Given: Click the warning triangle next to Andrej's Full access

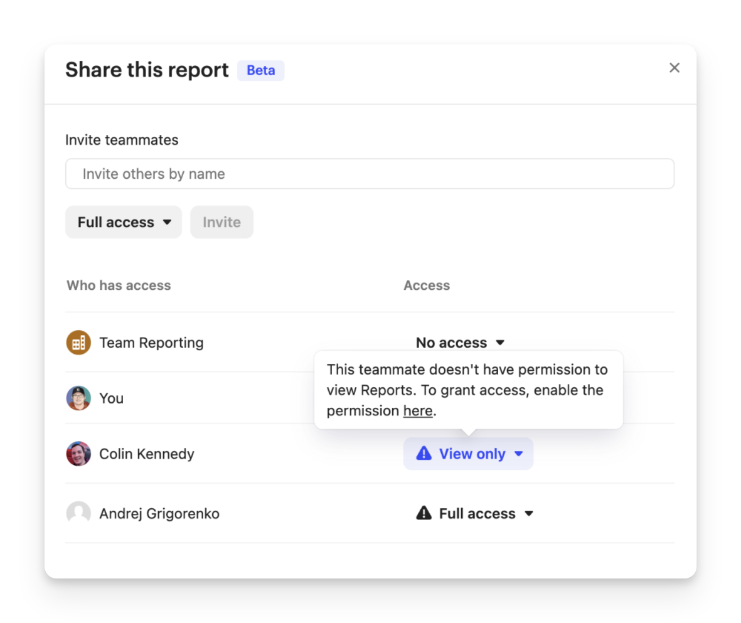Looking at the screenshot, I should point(424,513).
